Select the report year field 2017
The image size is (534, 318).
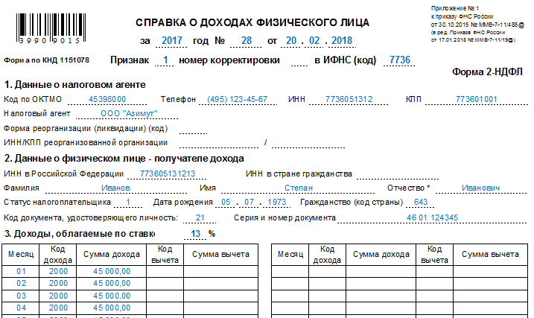(171, 41)
